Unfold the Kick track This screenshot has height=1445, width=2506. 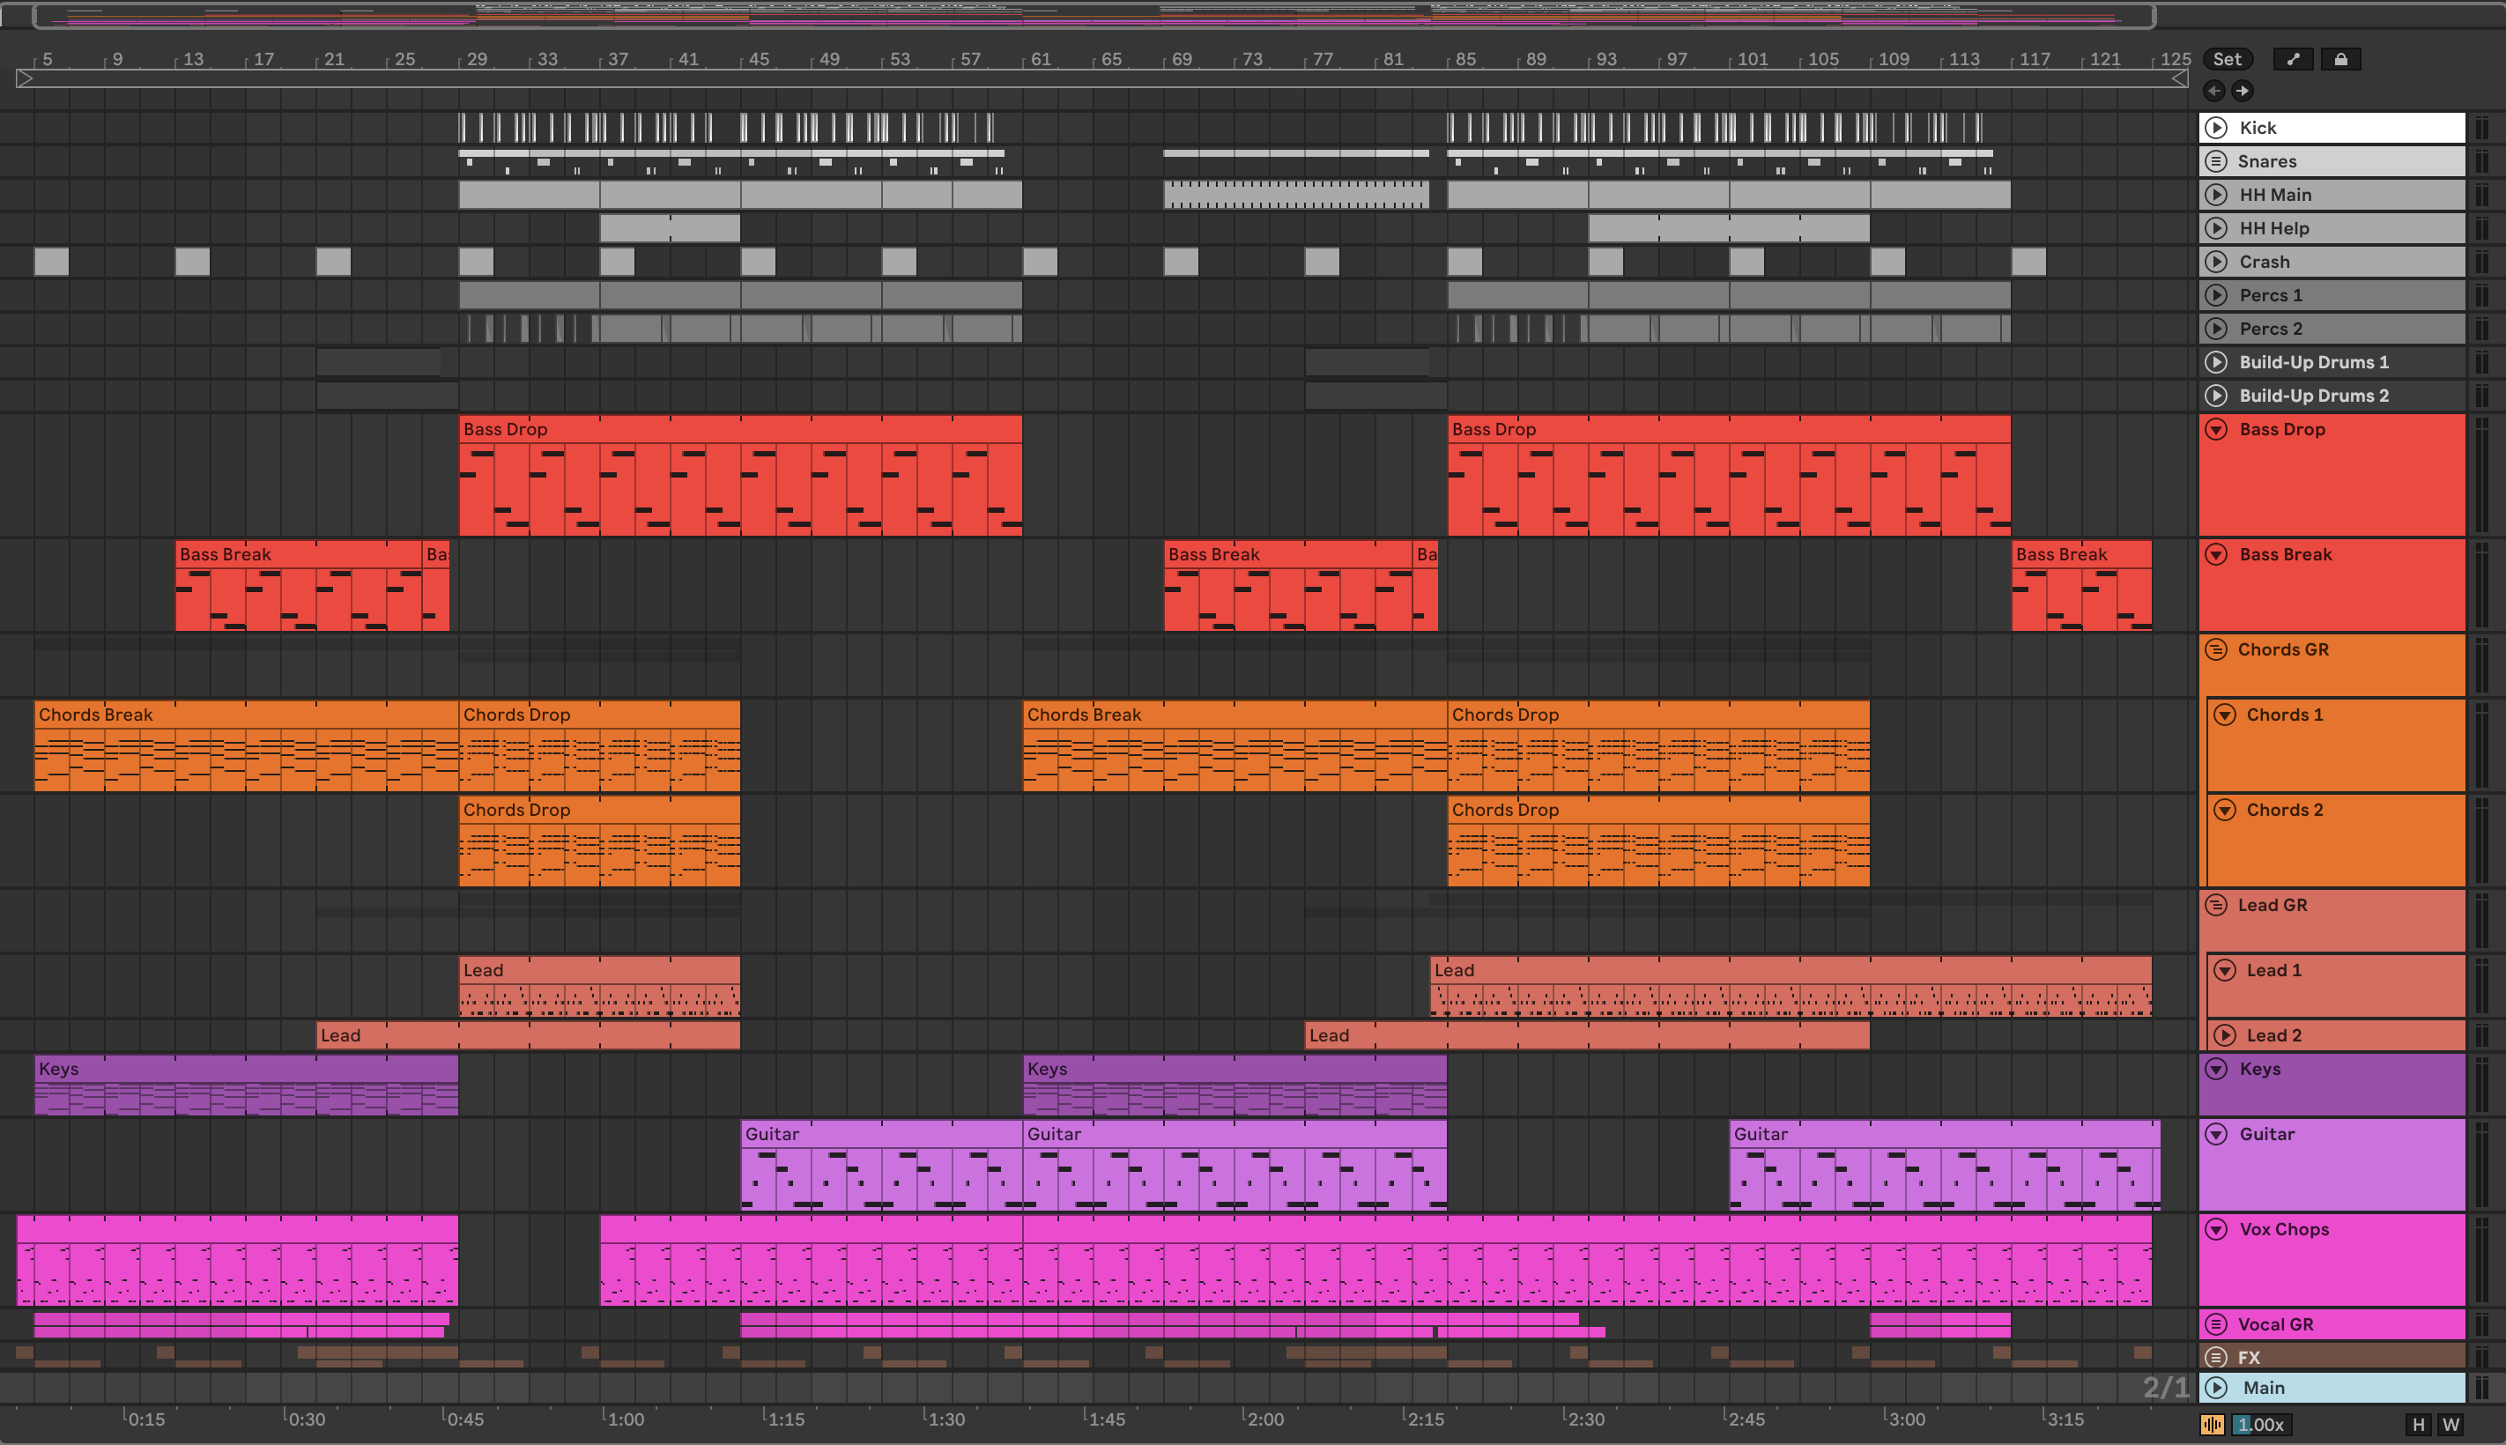(x=2216, y=128)
